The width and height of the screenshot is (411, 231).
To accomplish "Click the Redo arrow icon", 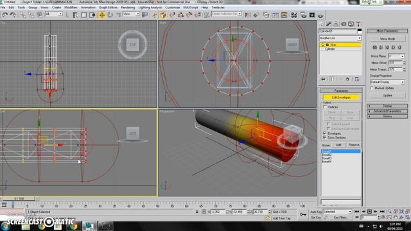I will [x=13, y=15].
